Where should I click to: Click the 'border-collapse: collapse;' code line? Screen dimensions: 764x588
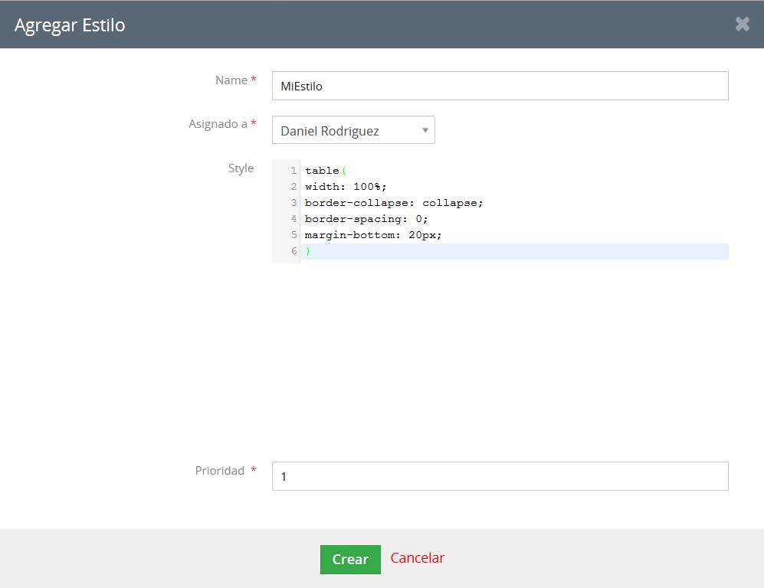394,203
